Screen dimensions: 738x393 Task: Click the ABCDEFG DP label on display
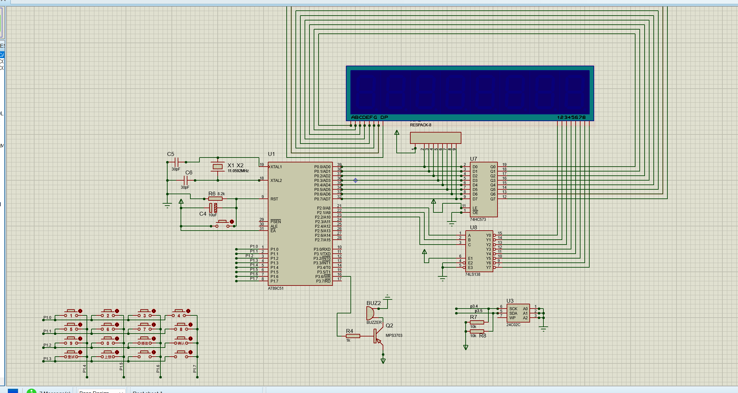[369, 117]
